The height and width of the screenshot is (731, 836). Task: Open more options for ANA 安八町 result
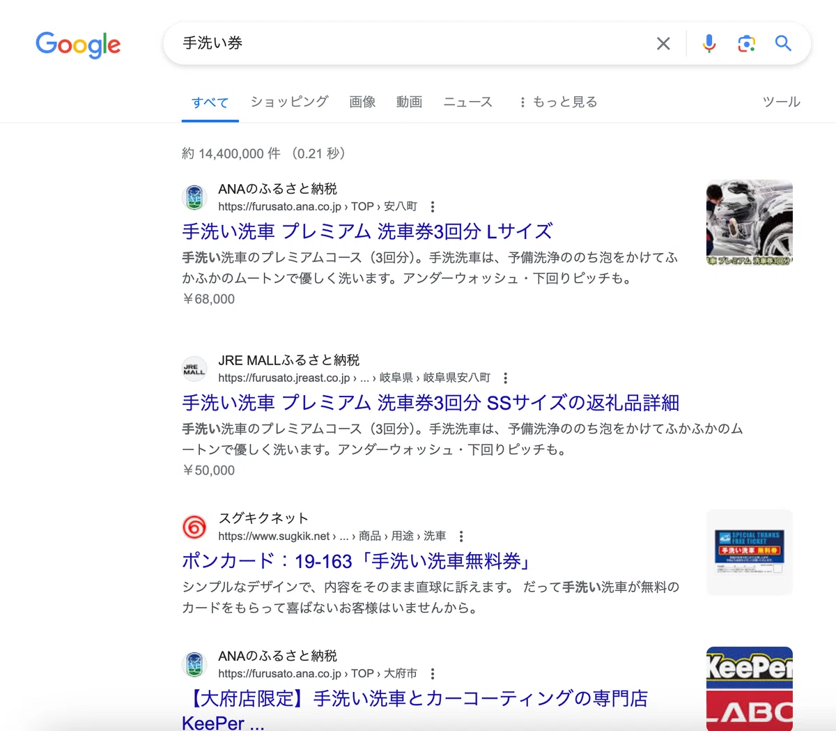point(433,207)
